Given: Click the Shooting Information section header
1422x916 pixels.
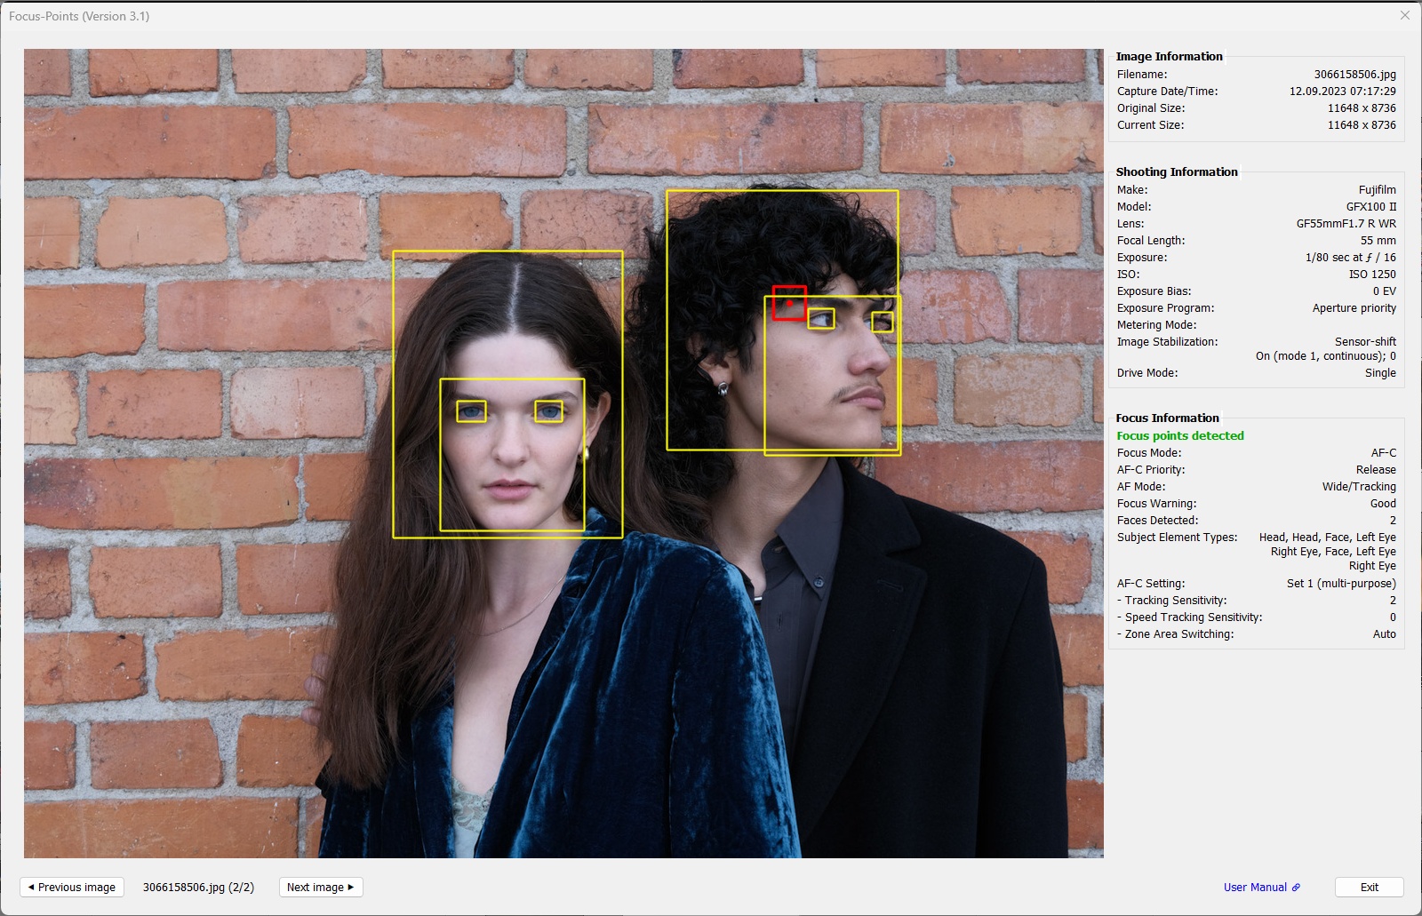Looking at the screenshot, I should click(x=1176, y=171).
